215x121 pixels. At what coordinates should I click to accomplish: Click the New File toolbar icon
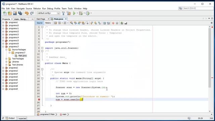click(x=5, y=13)
